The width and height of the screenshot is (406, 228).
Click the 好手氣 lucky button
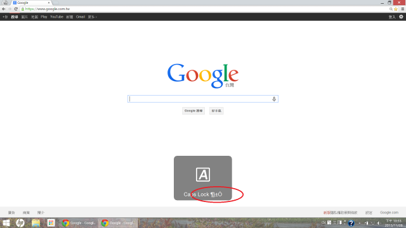click(x=216, y=111)
